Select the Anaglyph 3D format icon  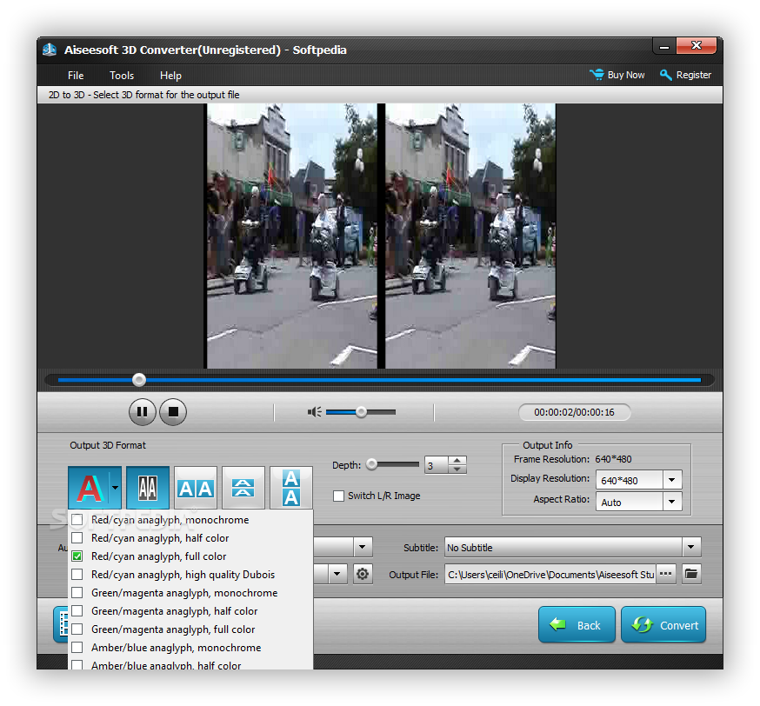pos(90,488)
